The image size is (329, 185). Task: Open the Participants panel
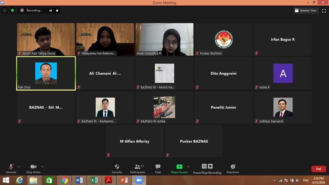138,169
